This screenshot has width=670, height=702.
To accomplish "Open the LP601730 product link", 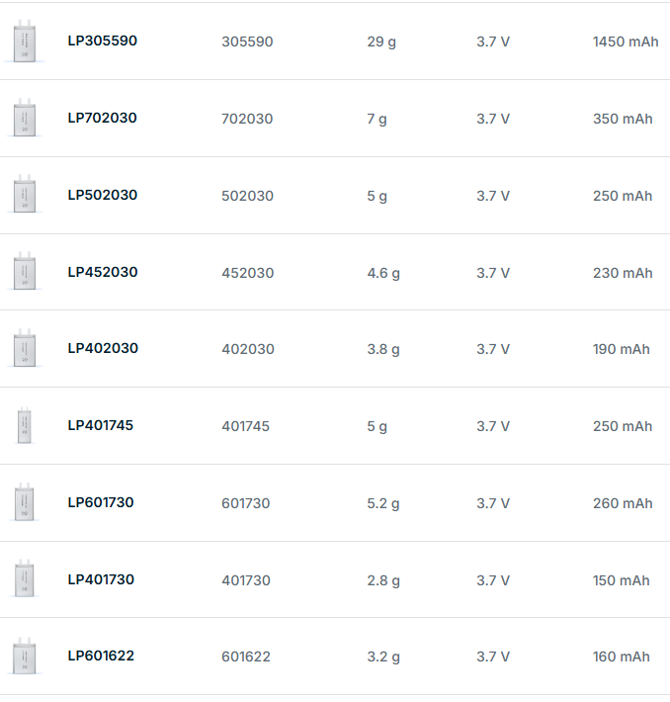I will point(100,502).
